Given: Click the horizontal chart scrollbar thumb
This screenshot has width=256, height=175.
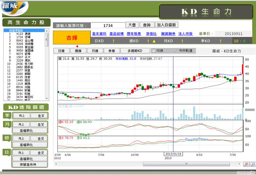Looking at the screenshot, I should pyautogui.click(x=186, y=164).
